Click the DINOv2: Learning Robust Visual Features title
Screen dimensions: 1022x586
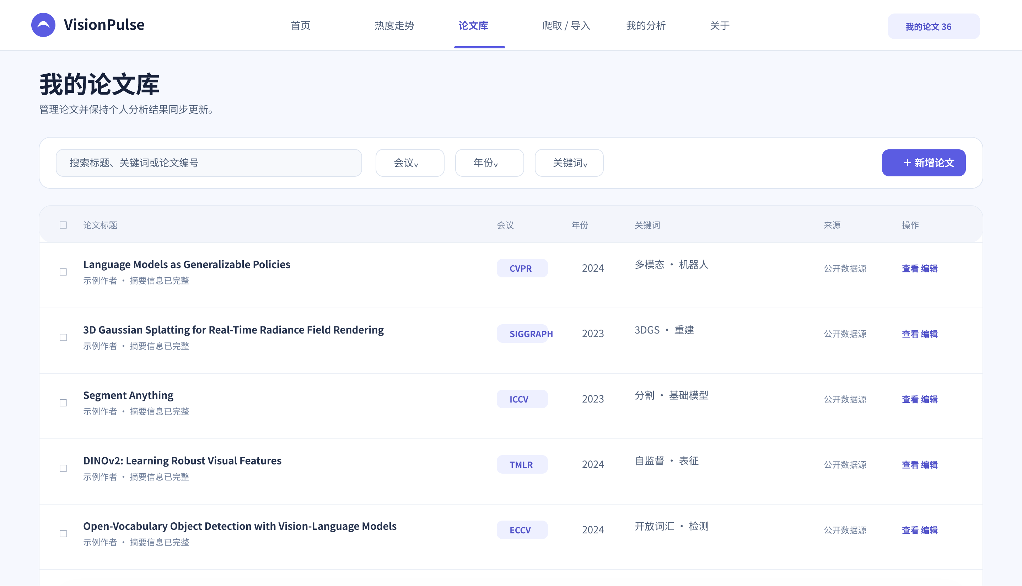tap(182, 461)
